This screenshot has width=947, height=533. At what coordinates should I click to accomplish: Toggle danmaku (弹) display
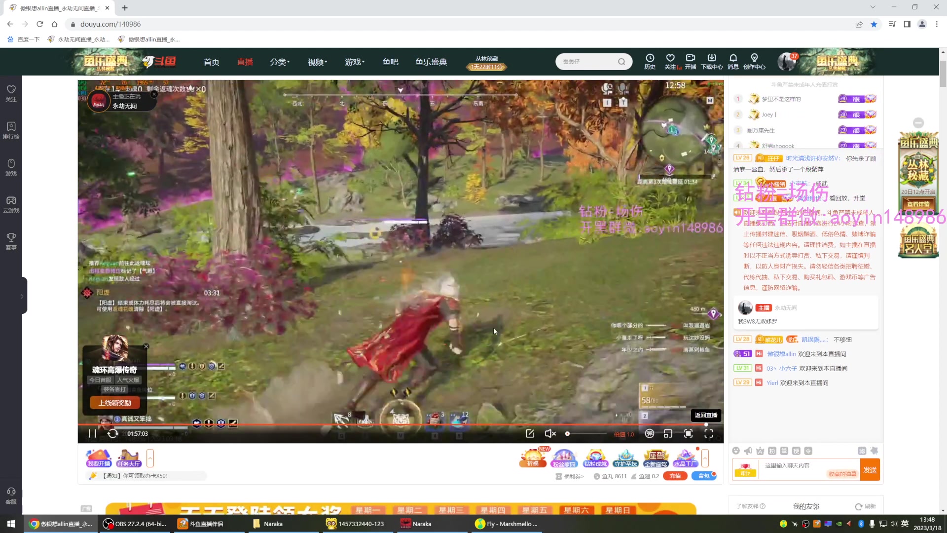650,433
